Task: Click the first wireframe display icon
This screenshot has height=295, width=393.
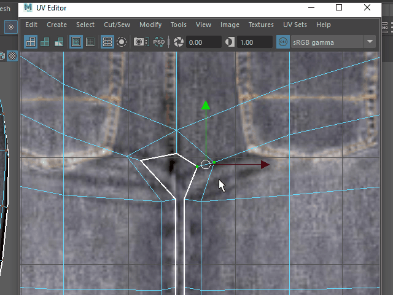Action: click(x=31, y=42)
